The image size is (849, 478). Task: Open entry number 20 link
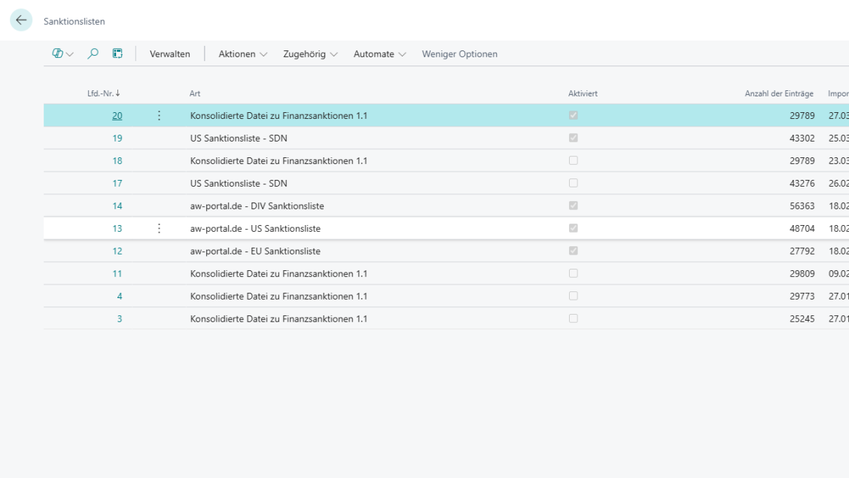(117, 115)
